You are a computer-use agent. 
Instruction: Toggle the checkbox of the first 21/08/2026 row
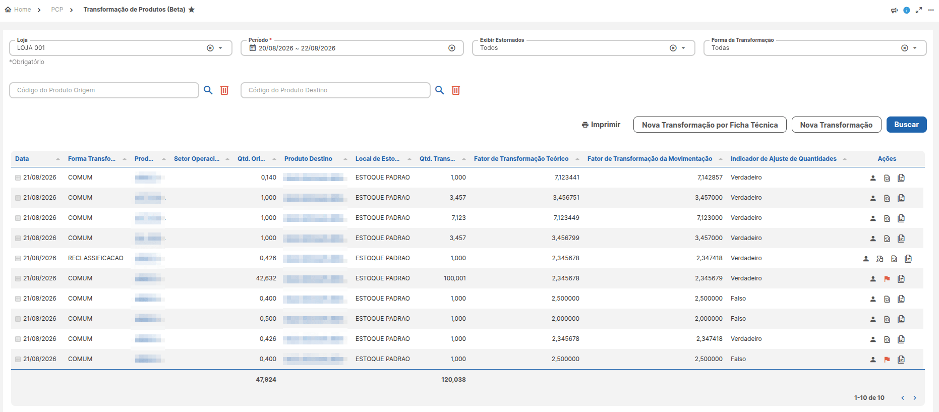(x=18, y=178)
